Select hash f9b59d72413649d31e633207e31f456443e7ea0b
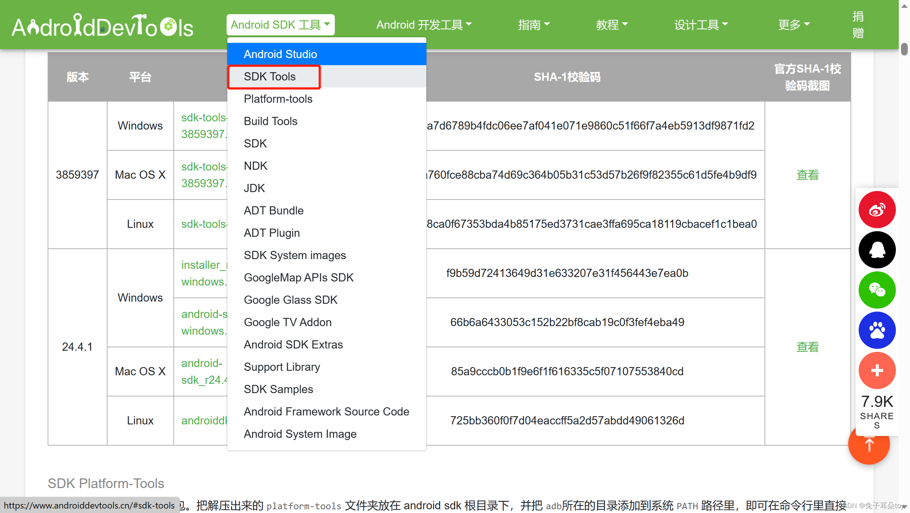Screen dimensions: 910x513 point(567,273)
